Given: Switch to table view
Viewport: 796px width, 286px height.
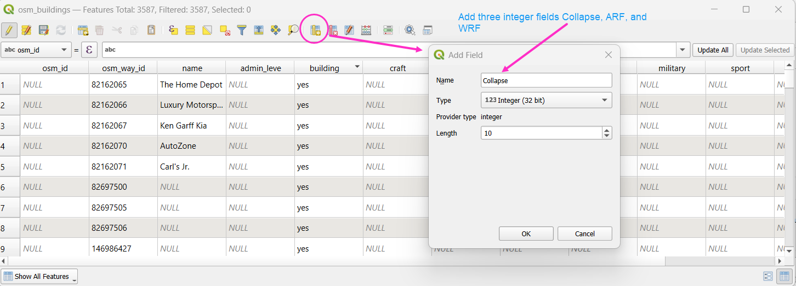Looking at the screenshot, I should (x=784, y=277).
